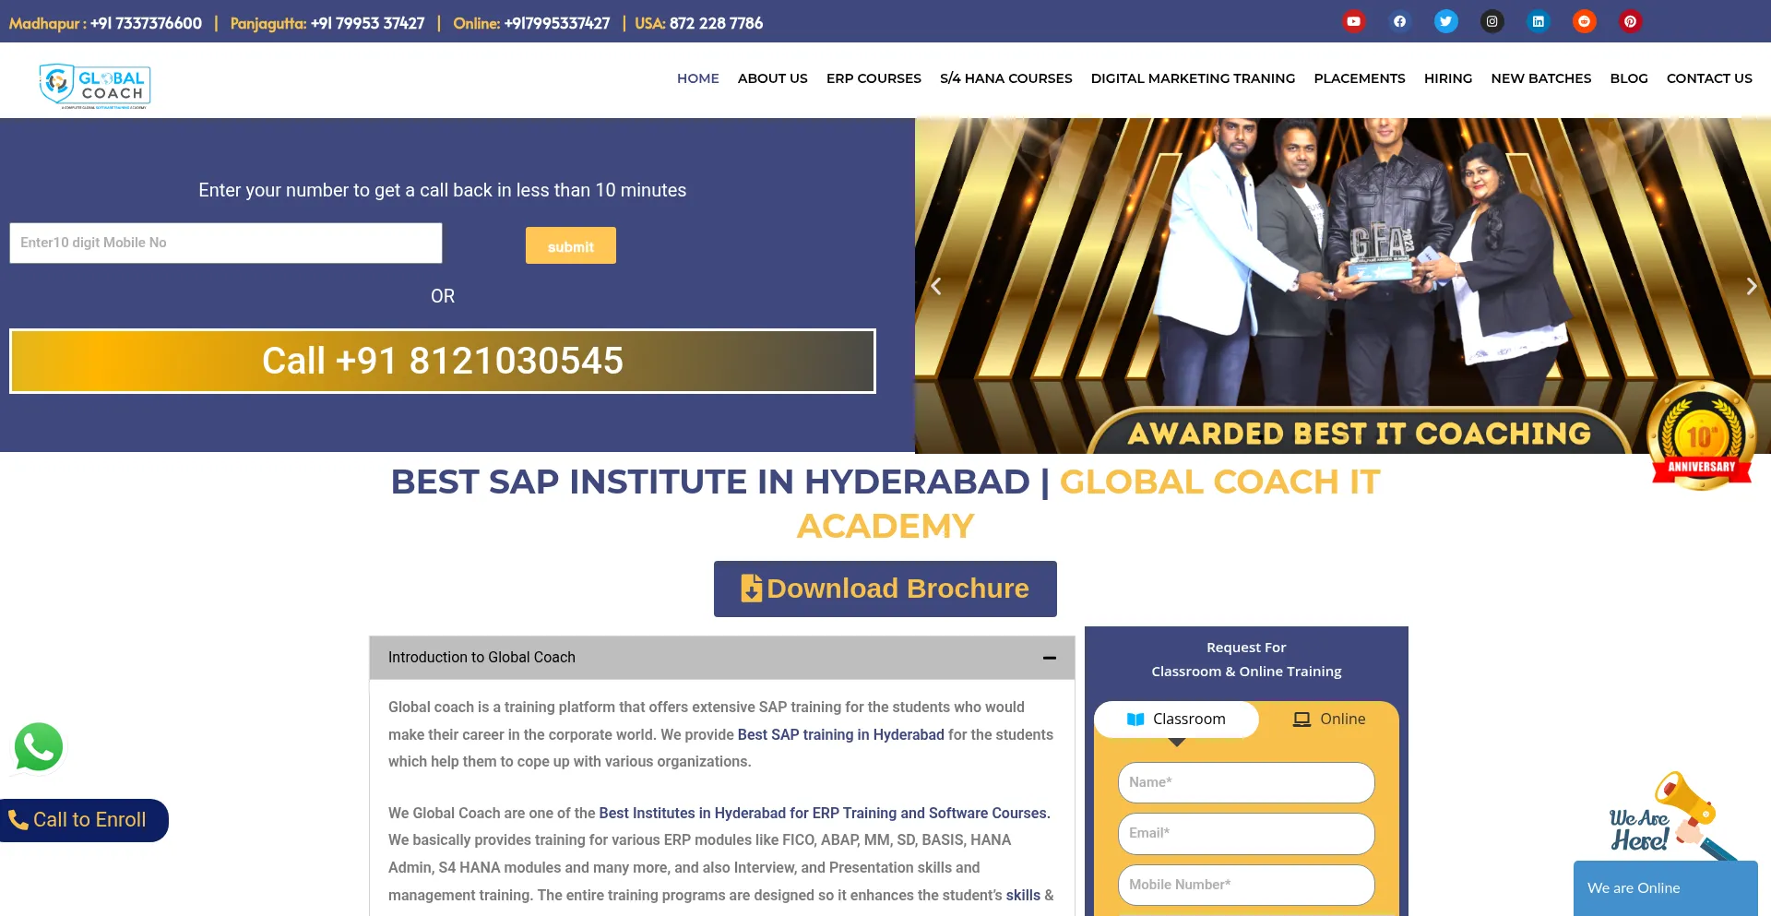Open the PLACEMENTS menu item

[x=1359, y=78]
